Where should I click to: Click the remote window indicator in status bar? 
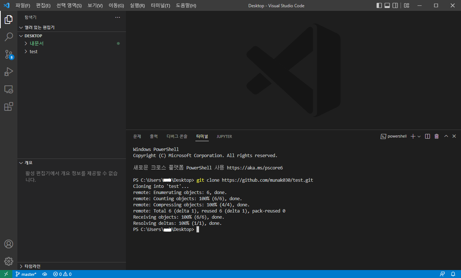tap(6, 274)
